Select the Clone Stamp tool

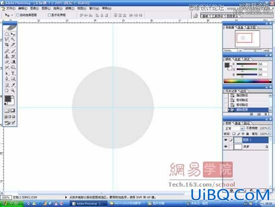[7, 56]
